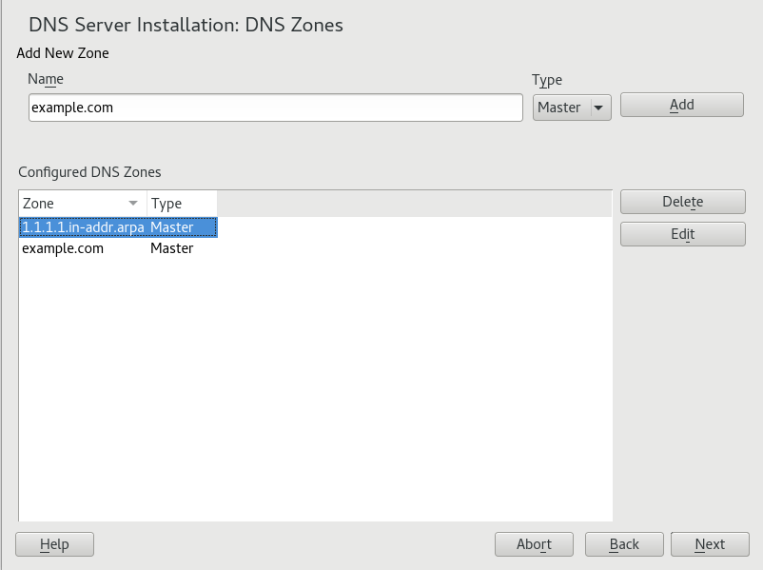Delete the selected DNS zone
The width and height of the screenshot is (763, 570).
(682, 202)
